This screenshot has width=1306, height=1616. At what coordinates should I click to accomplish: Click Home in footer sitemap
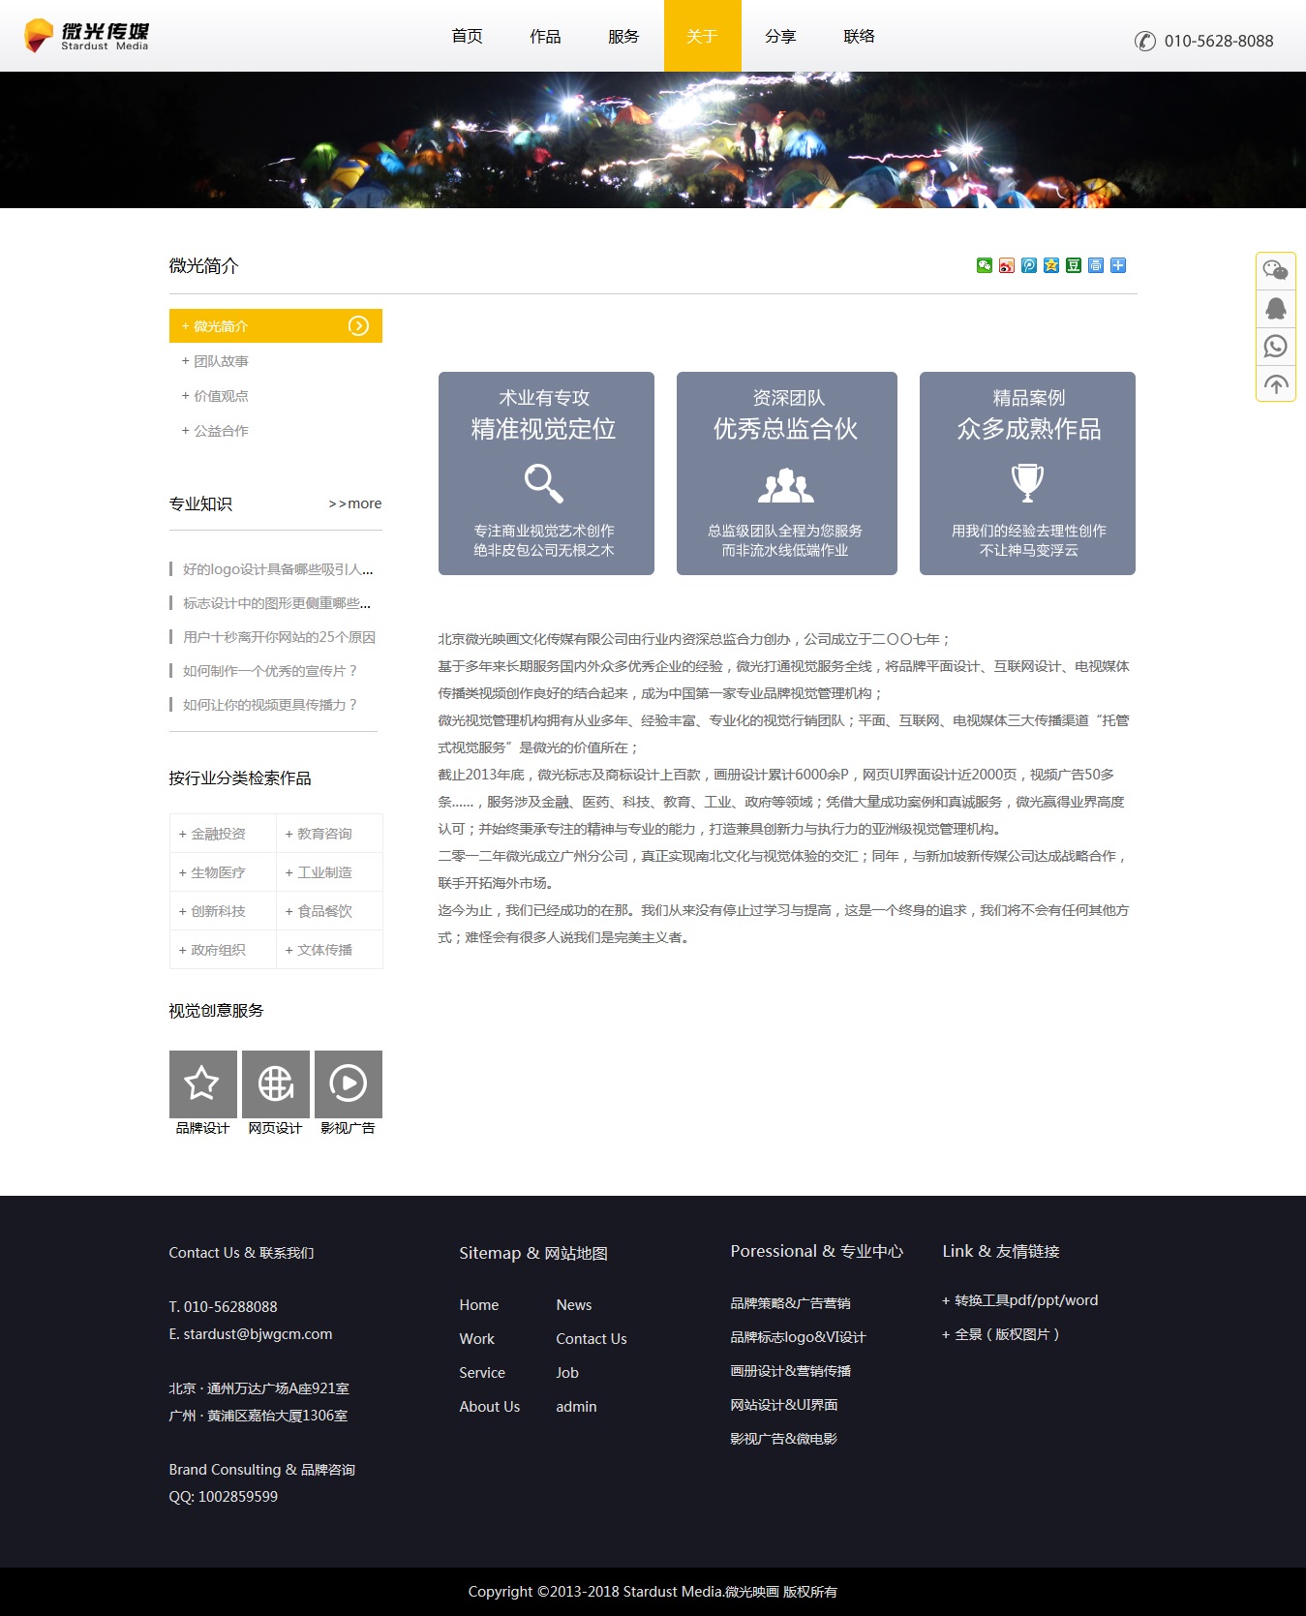[479, 1305]
